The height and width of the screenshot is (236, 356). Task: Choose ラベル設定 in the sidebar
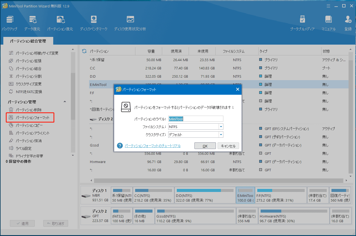coord(20,148)
